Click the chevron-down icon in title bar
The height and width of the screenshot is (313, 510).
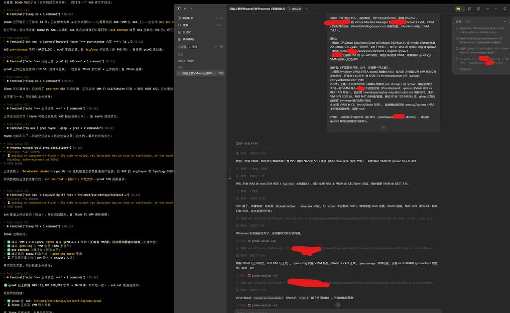tap(487, 9)
